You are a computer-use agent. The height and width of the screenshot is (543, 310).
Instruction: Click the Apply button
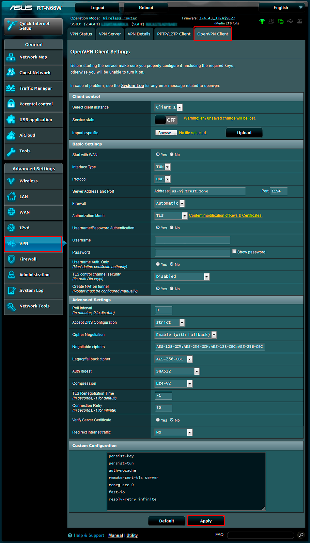point(206,521)
